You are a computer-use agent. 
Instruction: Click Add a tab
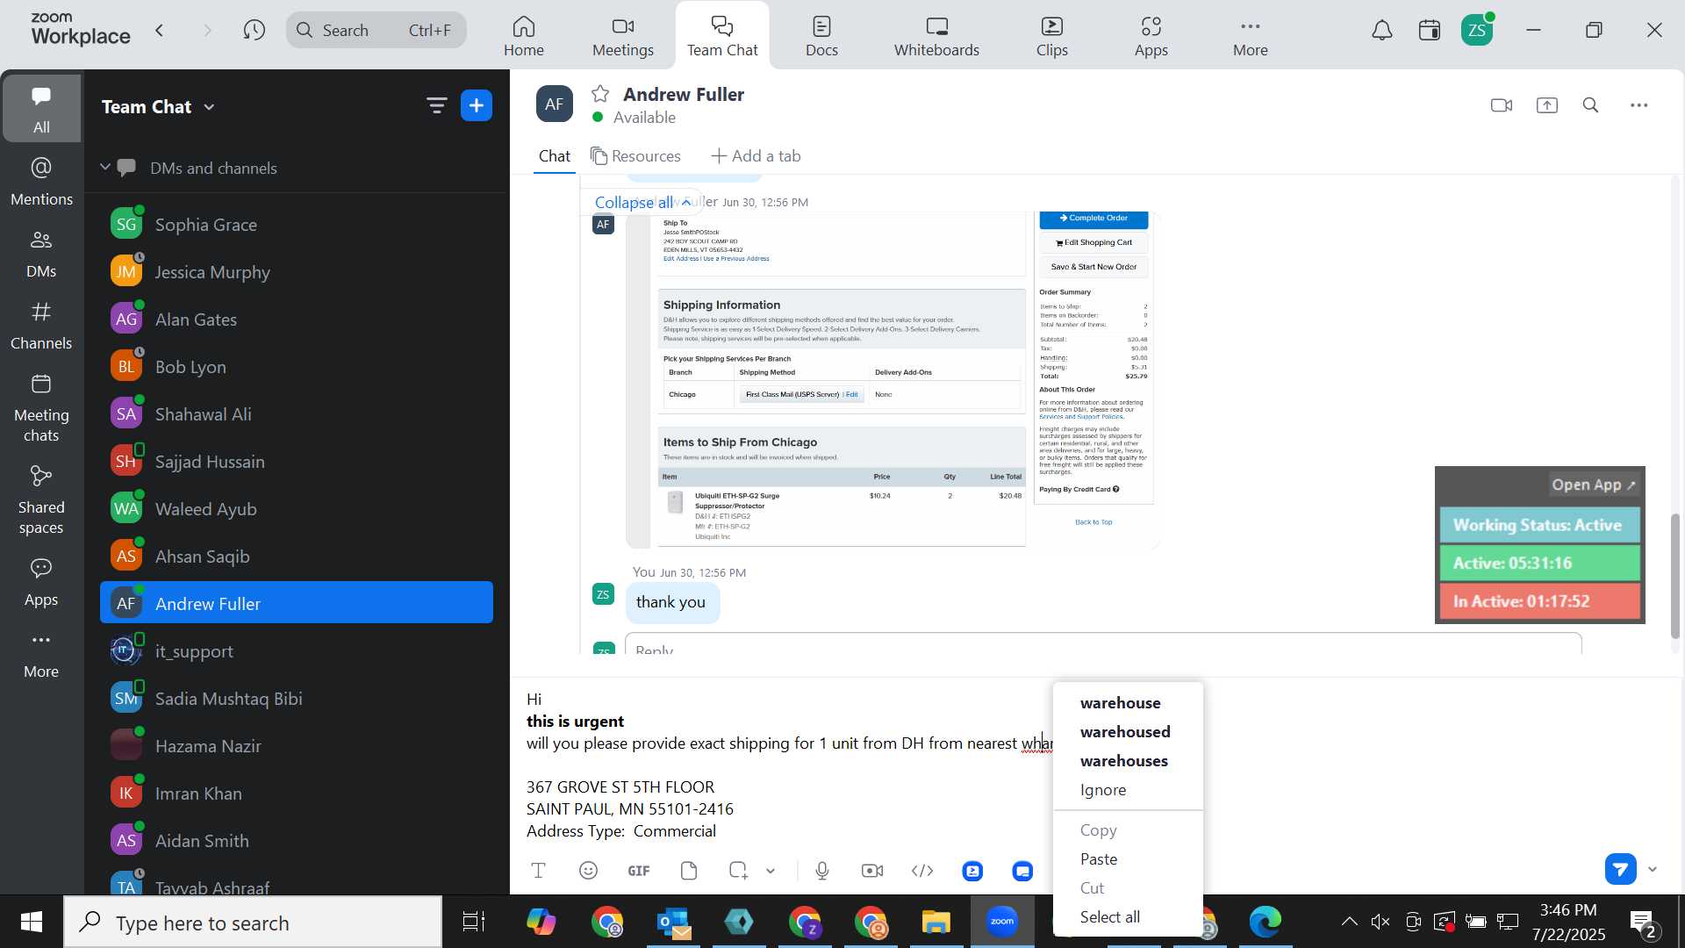pyautogui.click(x=756, y=156)
